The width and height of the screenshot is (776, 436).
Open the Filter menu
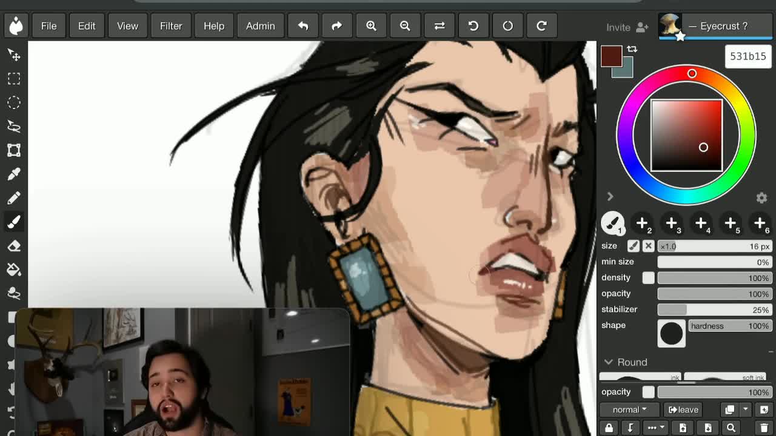pyautogui.click(x=171, y=26)
